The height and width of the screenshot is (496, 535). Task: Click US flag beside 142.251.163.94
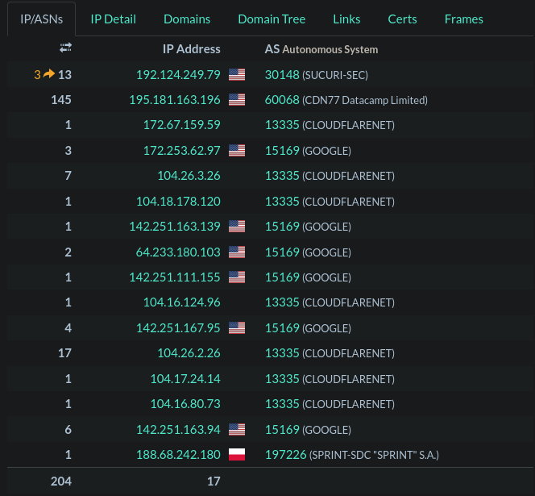coord(237,429)
